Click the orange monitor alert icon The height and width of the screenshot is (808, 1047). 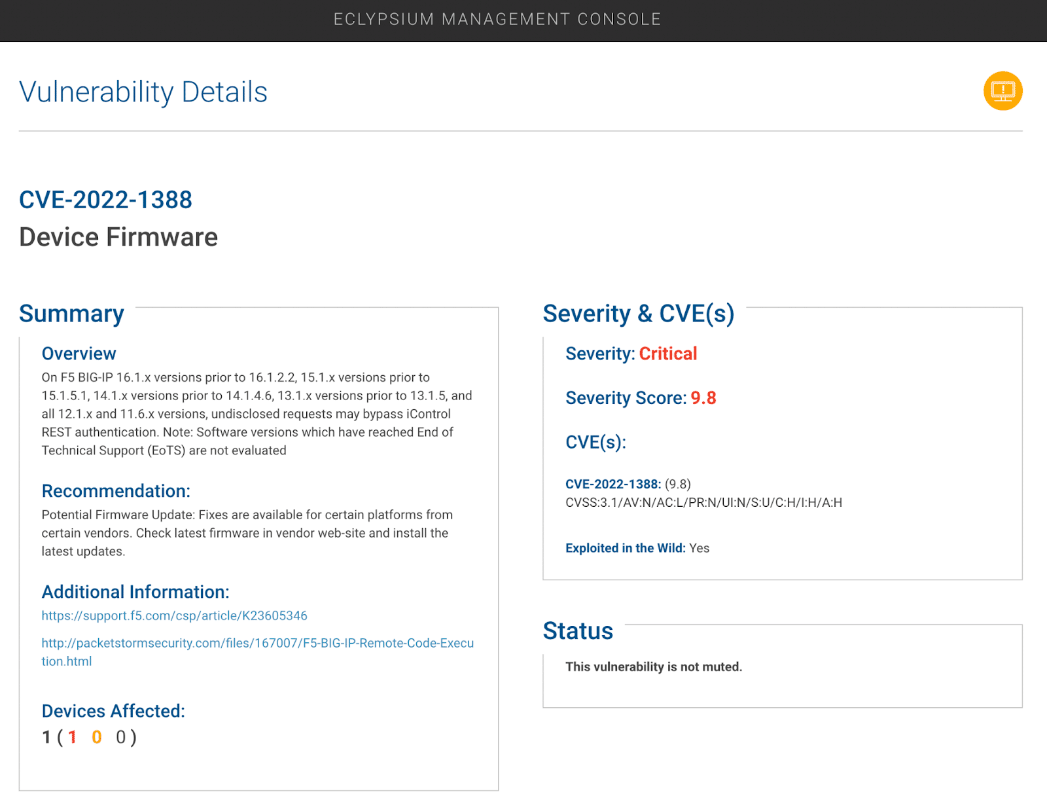[x=1003, y=91]
